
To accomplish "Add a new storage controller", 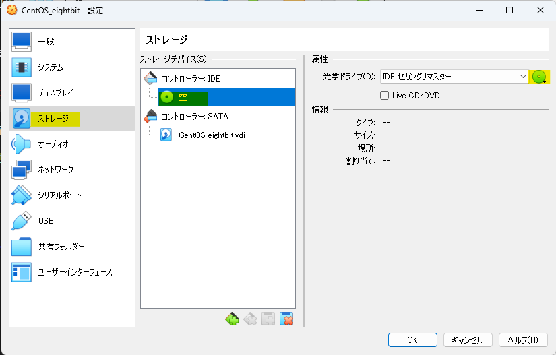I will coord(232,319).
